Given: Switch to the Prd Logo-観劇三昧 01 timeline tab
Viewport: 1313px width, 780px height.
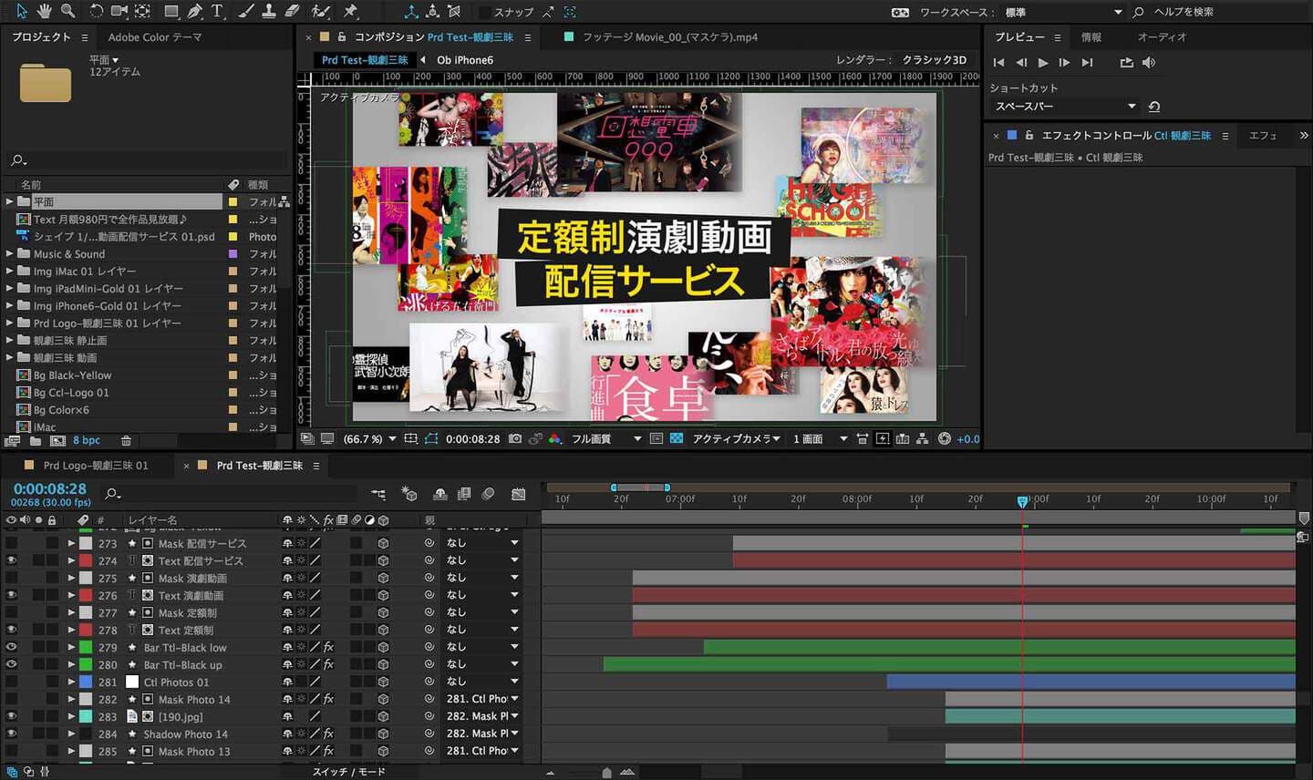Looking at the screenshot, I should [x=95, y=466].
